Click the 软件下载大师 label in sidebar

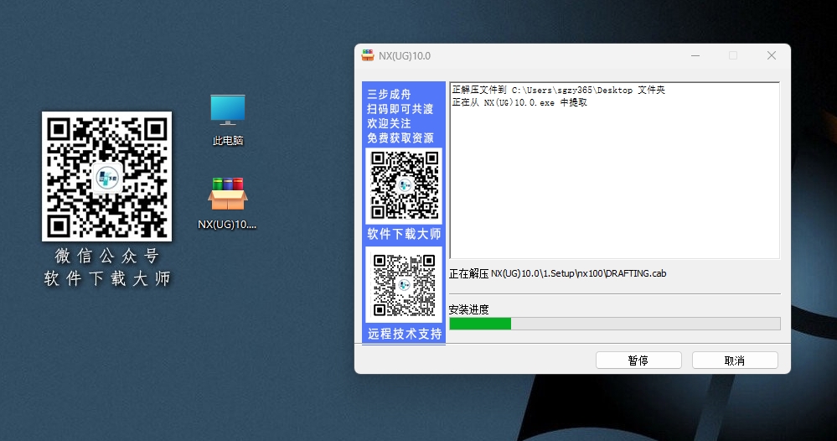coord(404,234)
